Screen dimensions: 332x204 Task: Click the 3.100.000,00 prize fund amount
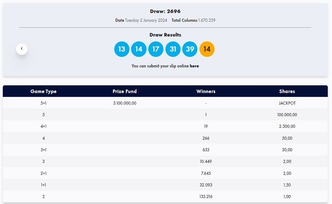[124, 103]
